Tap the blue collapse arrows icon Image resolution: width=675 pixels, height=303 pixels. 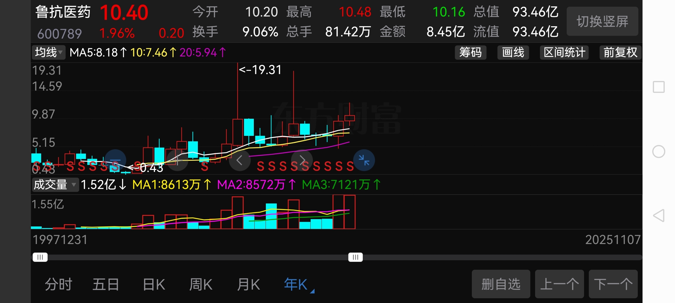[x=364, y=160]
